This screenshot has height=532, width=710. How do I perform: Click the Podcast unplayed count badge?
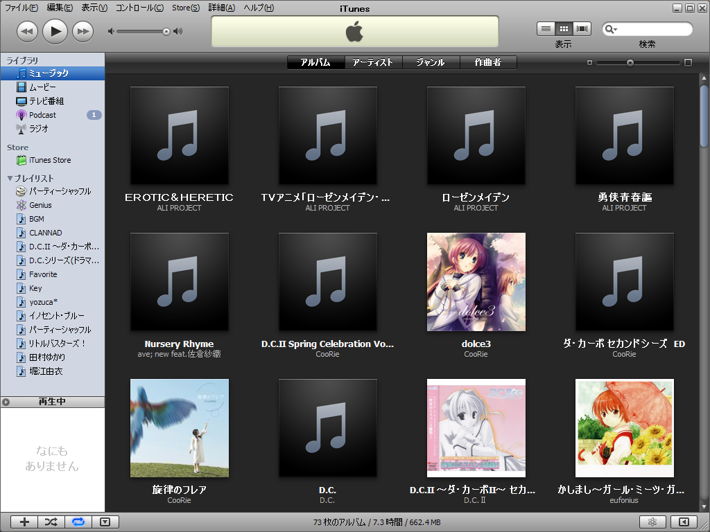click(94, 115)
